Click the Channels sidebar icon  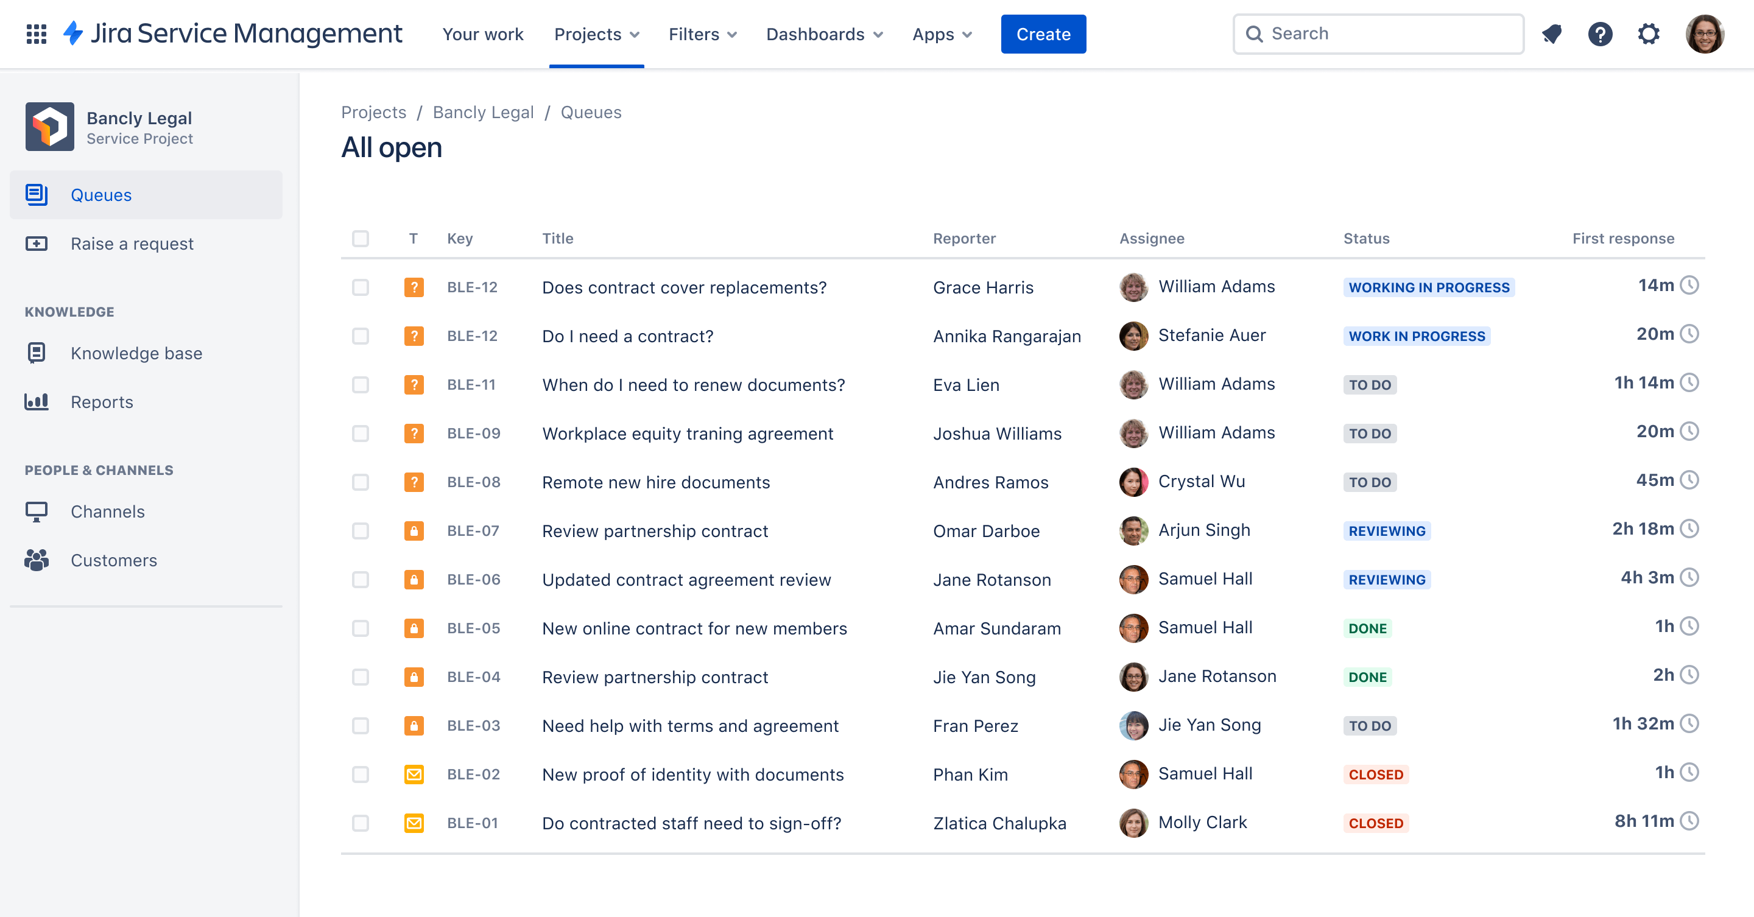click(x=36, y=510)
